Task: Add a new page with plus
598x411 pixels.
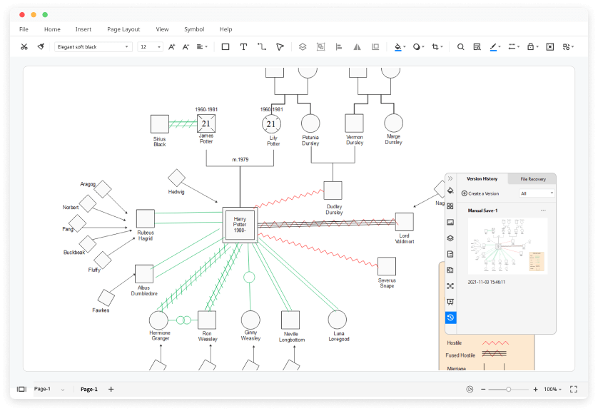Action: pyautogui.click(x=111, y=389)
